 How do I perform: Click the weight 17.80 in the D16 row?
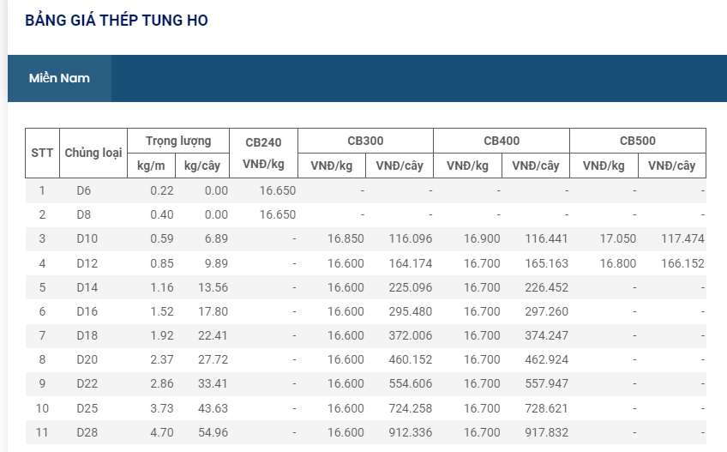pyautogui.click(x=213, y=311)
